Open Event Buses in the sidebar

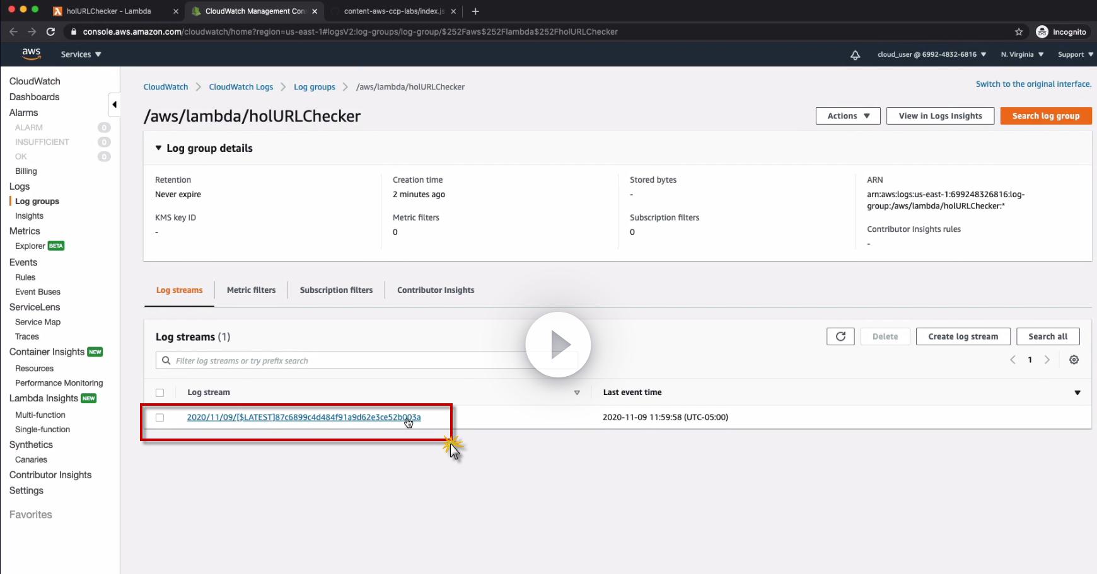pyautogui.click(x=38, y=292)
